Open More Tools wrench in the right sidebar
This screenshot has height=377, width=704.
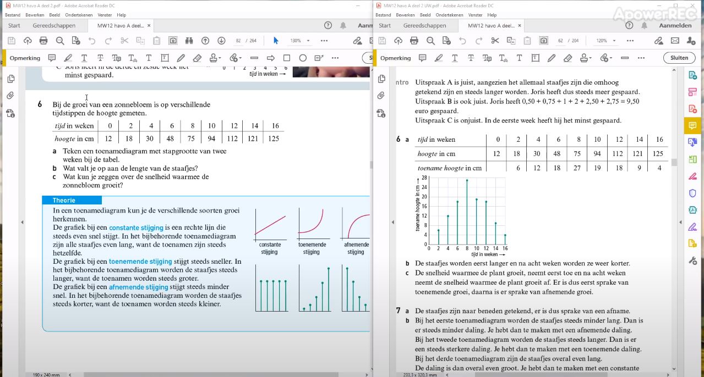click(x=692, y=260)
